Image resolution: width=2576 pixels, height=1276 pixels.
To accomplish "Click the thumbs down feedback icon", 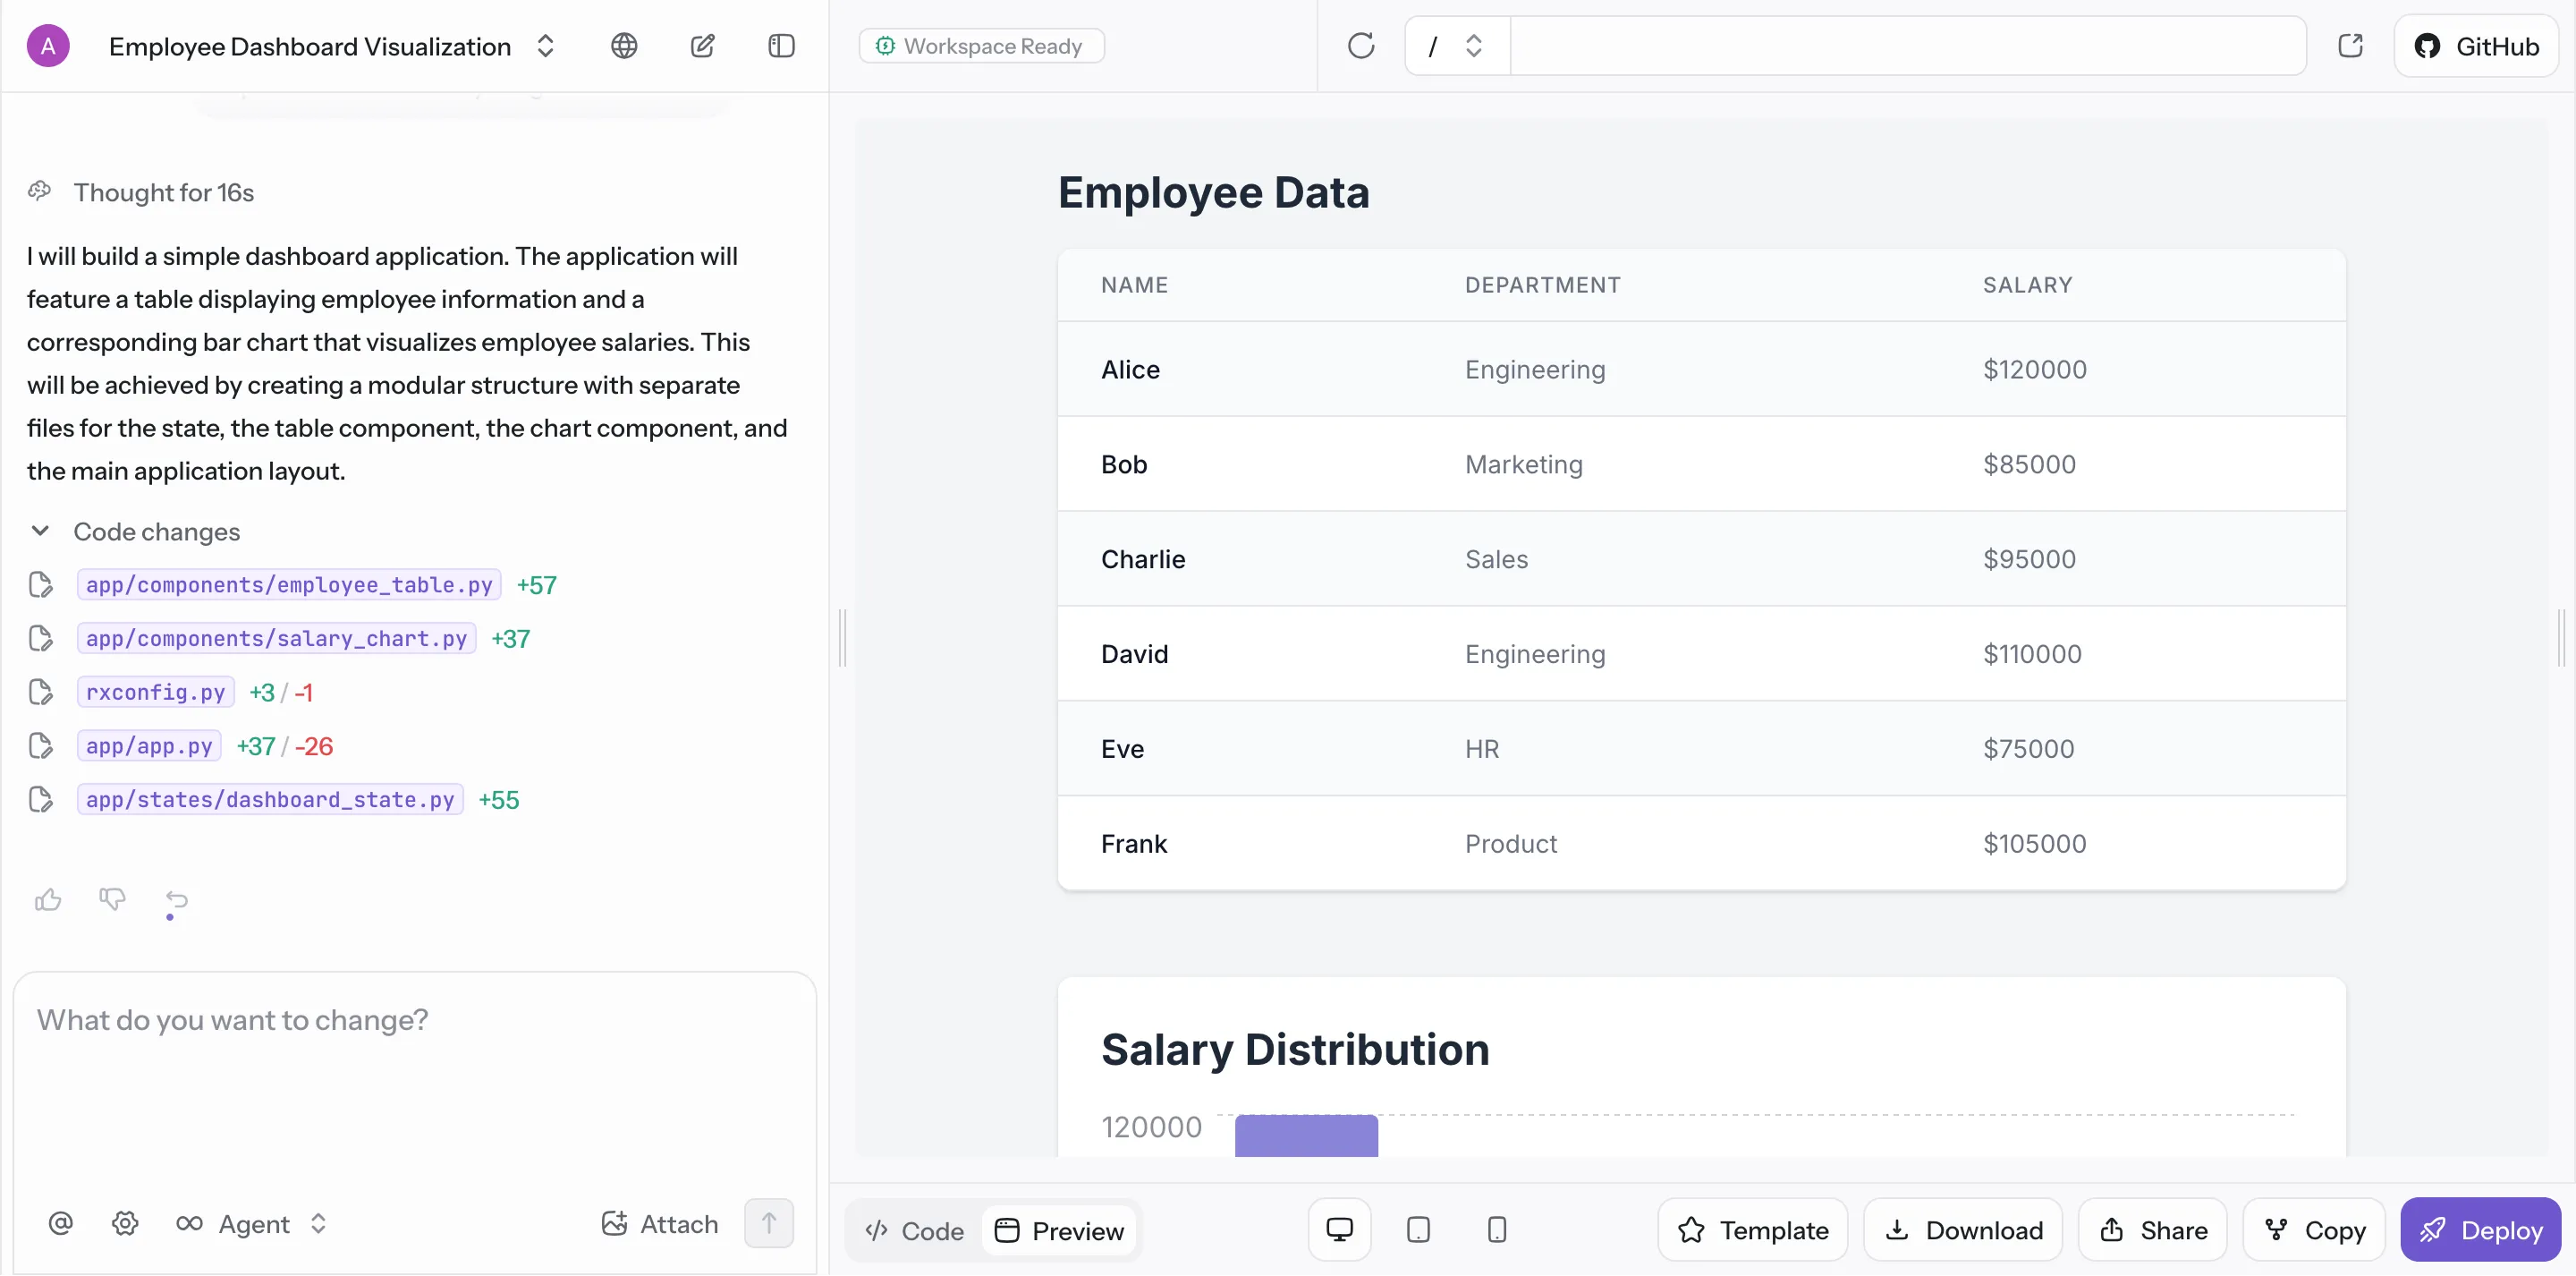I will pos(112,899).
